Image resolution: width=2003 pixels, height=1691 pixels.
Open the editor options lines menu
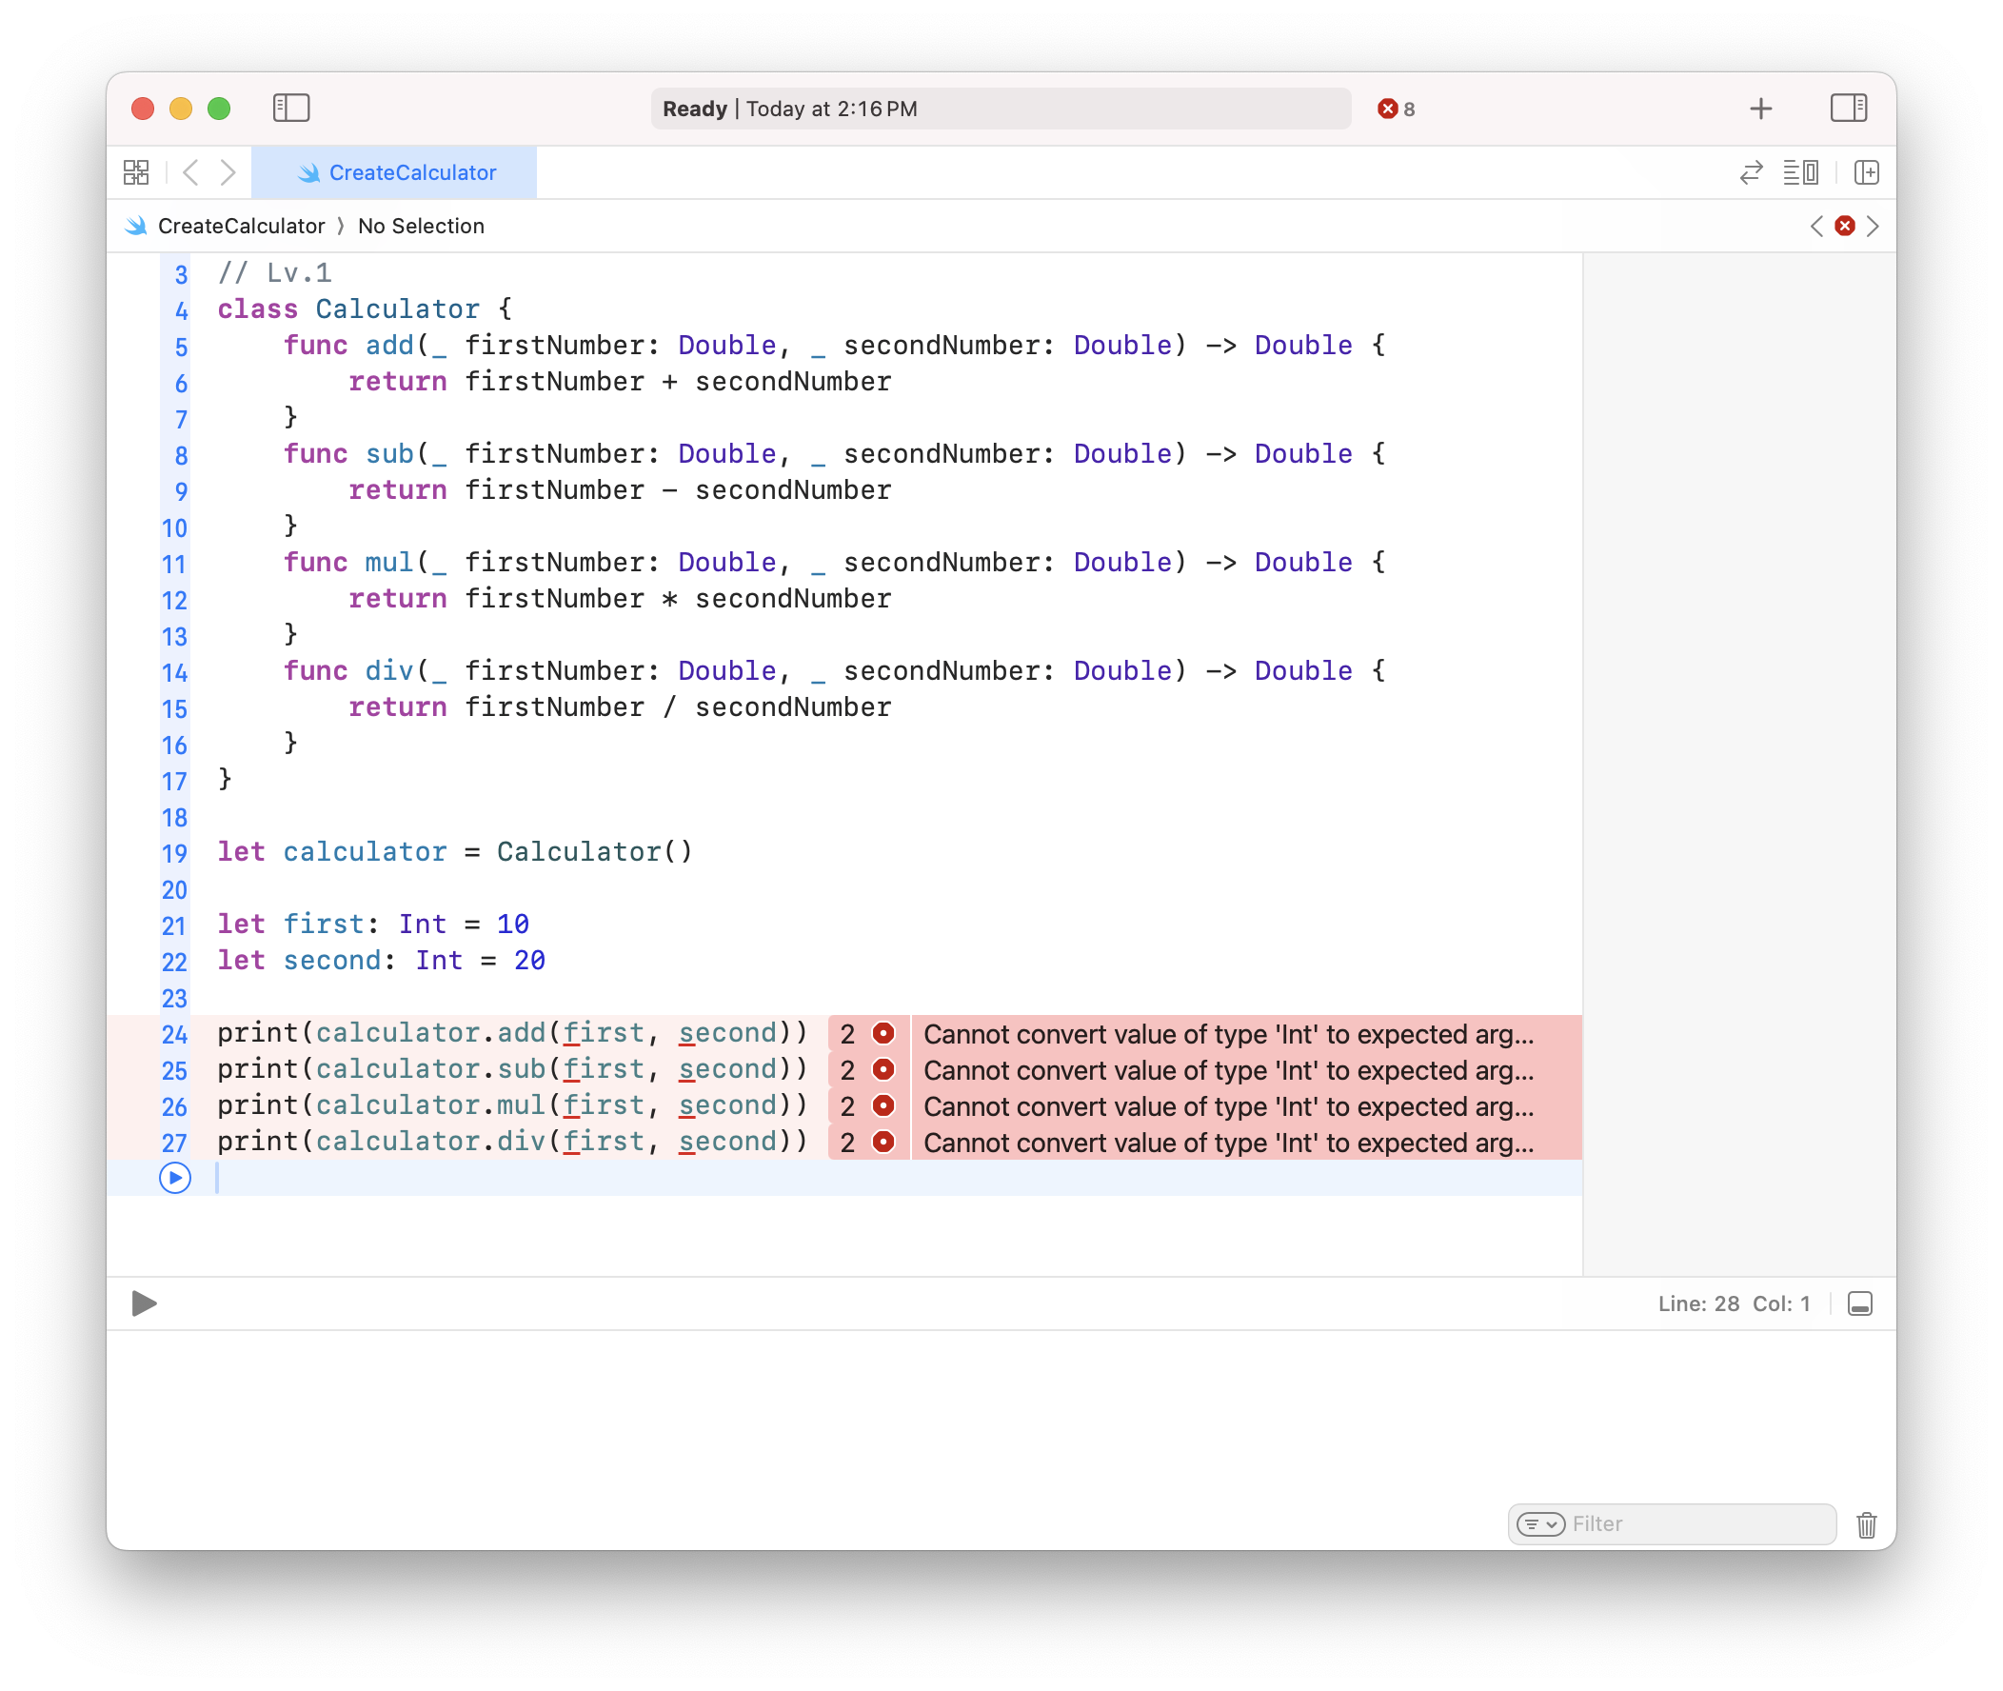pos(1800,172)
